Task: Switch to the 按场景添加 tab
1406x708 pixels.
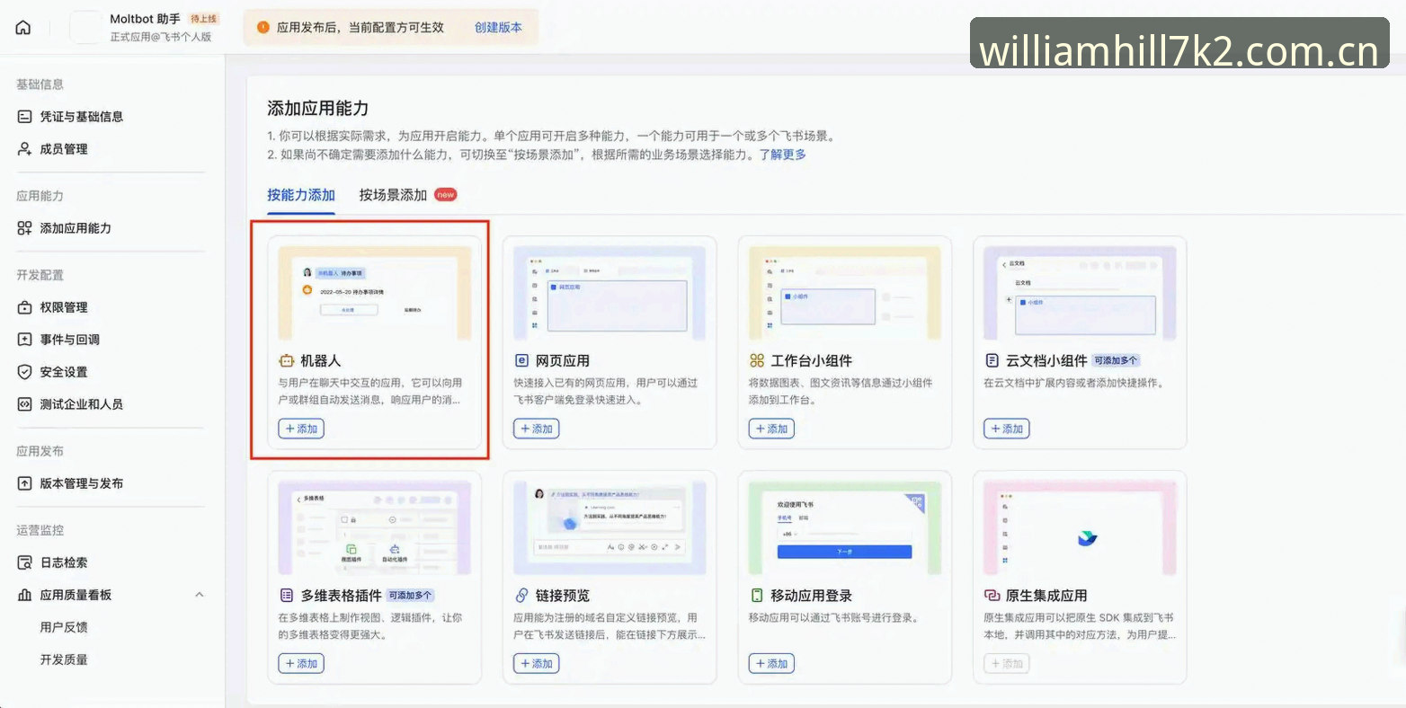Action: pos(393,195)
